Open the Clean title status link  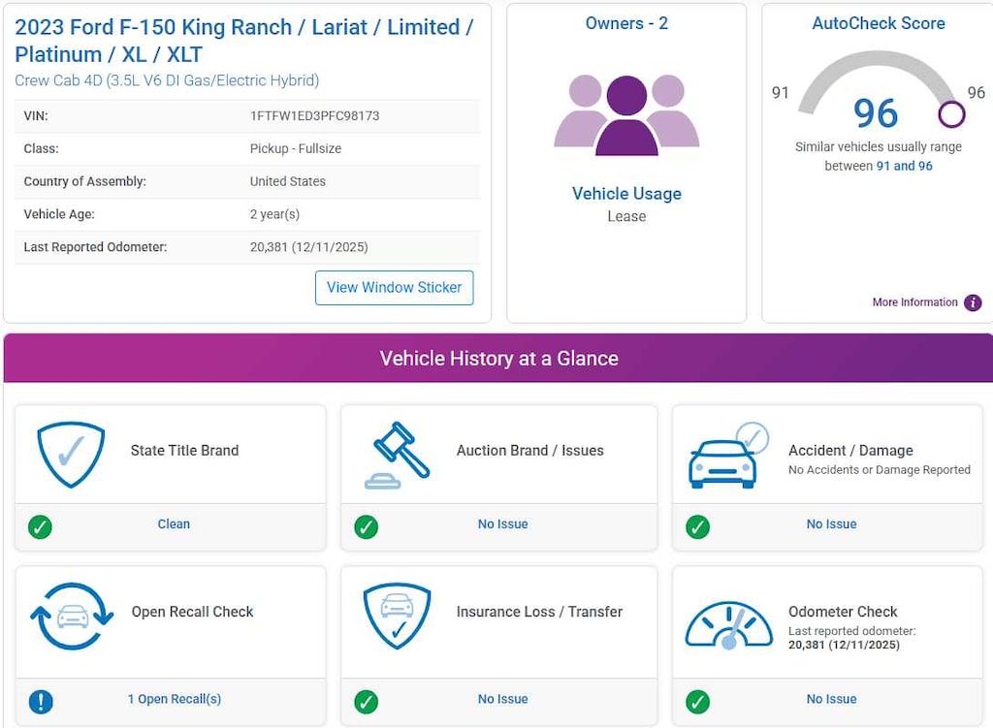coord(174,523)
